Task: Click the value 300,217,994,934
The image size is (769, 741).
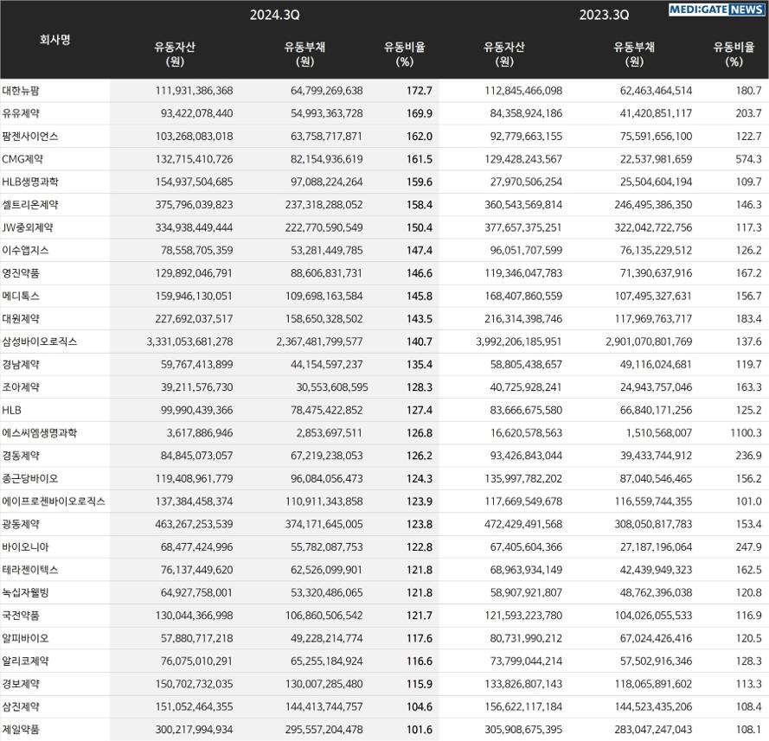Action: pyautogui.click(x=195, y=729)
